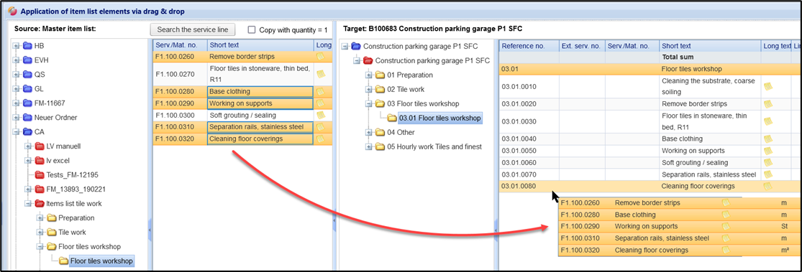802x272 pixels.
Task: Select 03.01 Floor tiles workshop target node
Action: tap(440, 118)
